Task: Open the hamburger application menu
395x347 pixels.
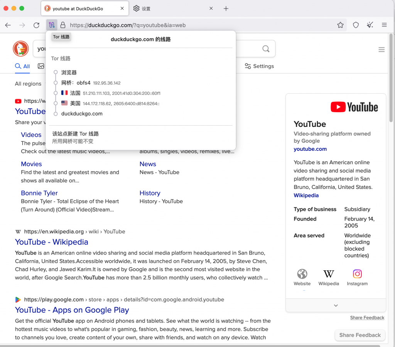Action: 384,25
